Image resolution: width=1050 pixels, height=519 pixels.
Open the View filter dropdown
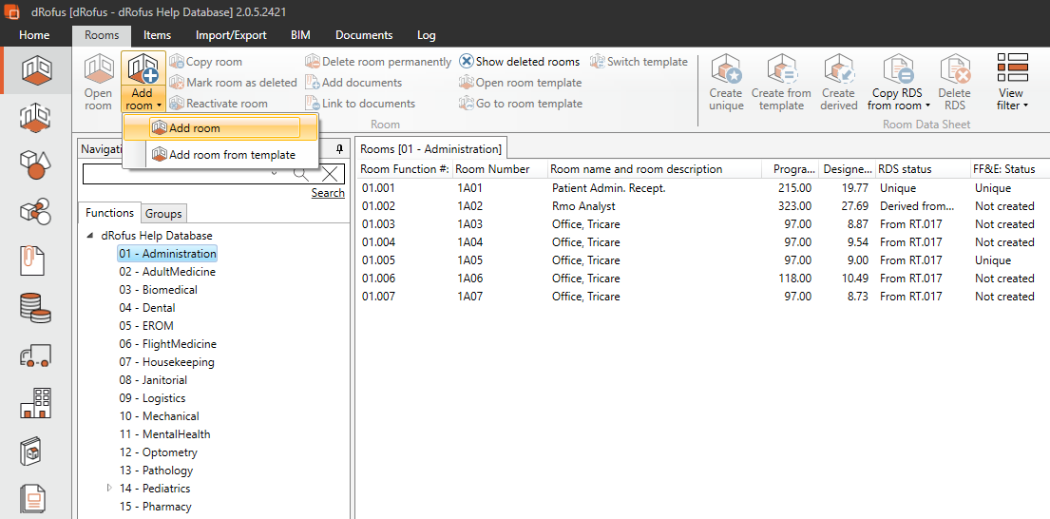[1013, 82]
